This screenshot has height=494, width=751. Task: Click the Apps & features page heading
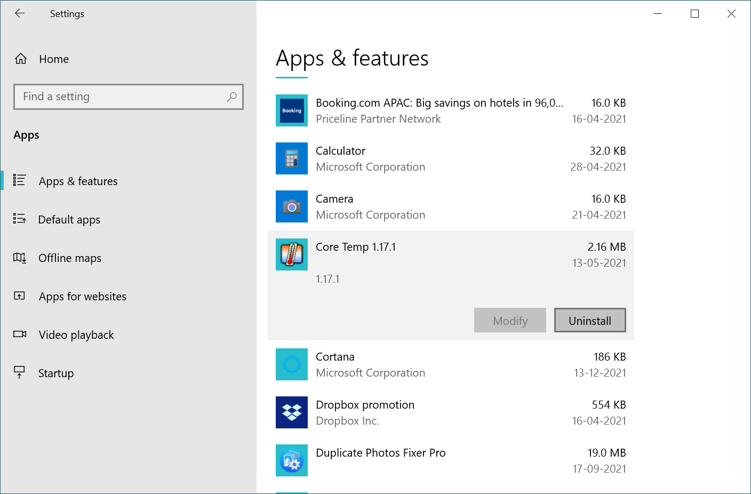[352, 58]
